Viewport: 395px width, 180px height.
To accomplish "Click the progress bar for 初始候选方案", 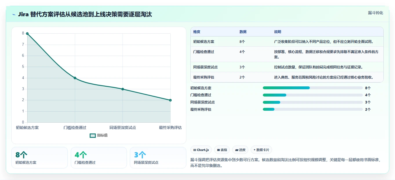I will [x=313, y=88].
